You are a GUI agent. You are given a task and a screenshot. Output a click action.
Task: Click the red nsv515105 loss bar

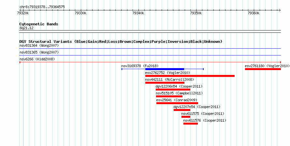click(169, 96)
